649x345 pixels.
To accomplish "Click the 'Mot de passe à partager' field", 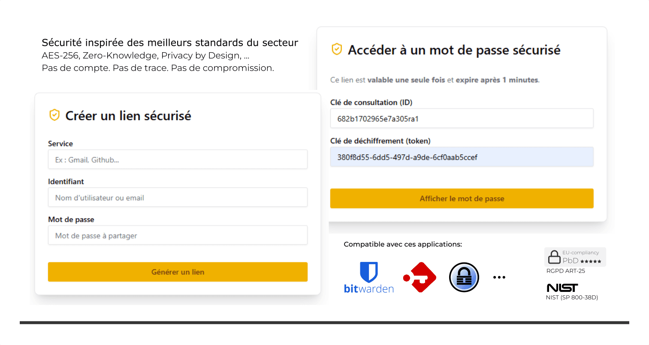I will [177, 235].
